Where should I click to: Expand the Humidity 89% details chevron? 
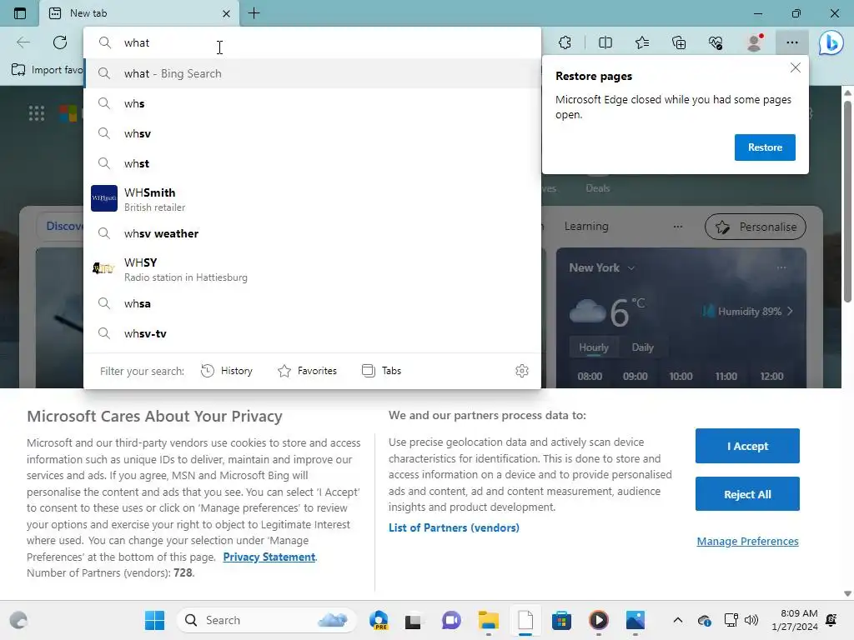(790, 312)
